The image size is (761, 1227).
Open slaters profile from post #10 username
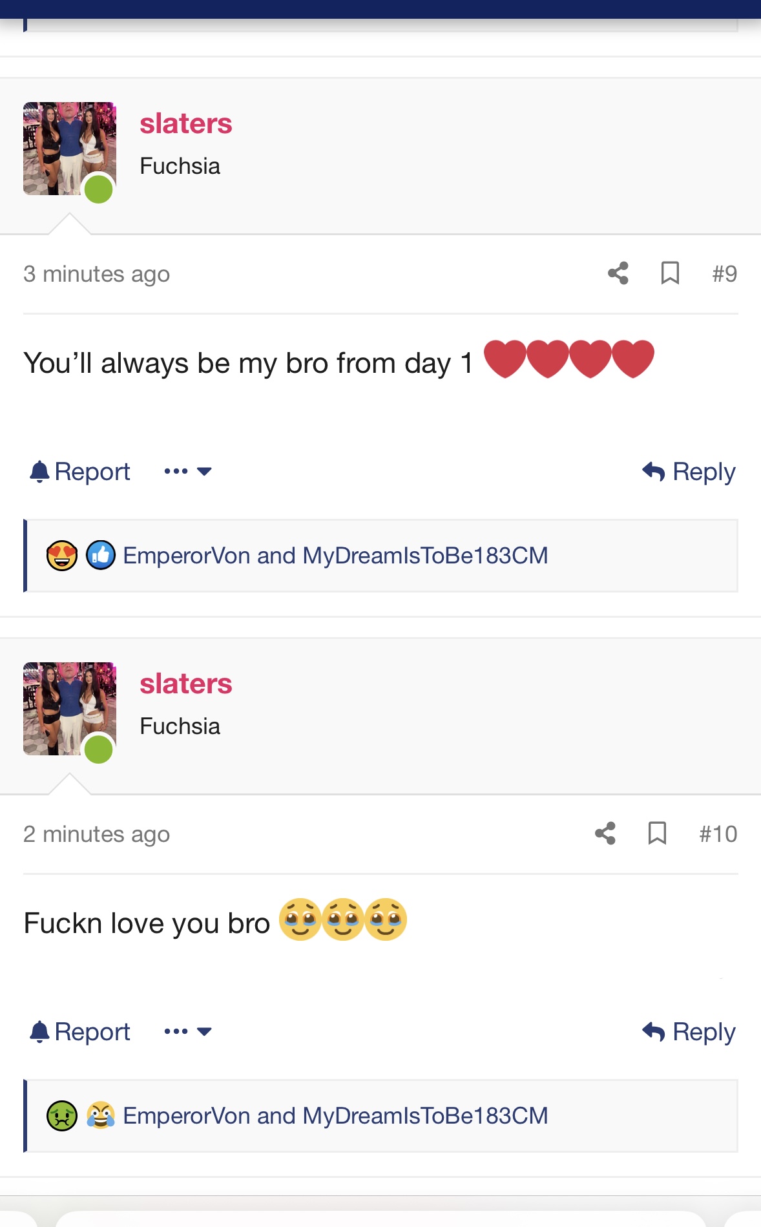(x=186, y=684)
